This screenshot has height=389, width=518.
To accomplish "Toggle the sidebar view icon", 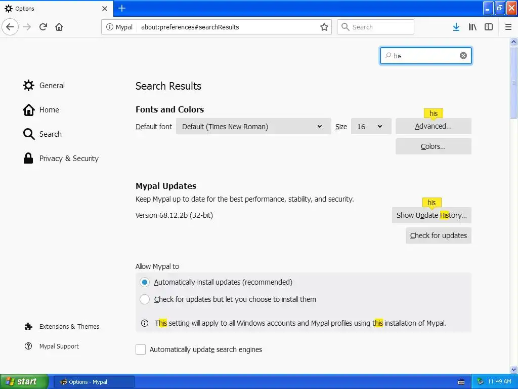I will click(x=489, y=27).
